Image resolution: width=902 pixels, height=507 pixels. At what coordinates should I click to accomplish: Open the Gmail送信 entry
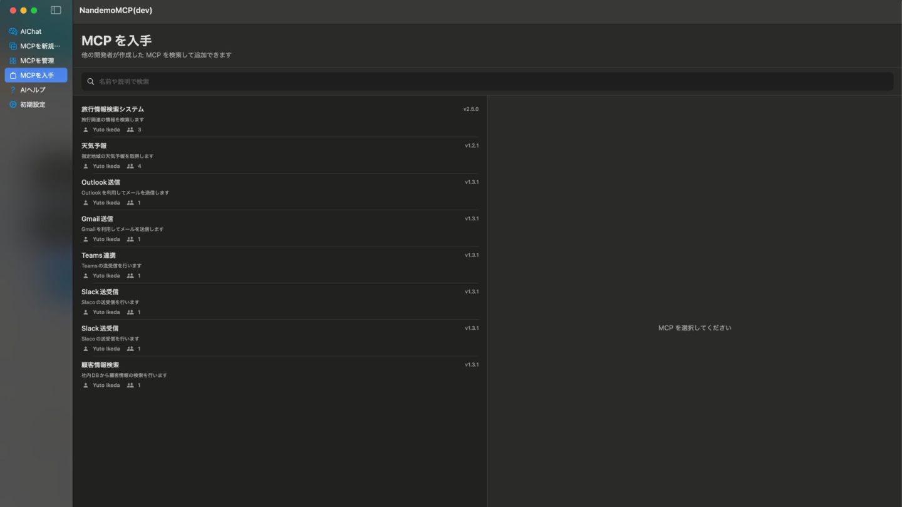[280, 228]
